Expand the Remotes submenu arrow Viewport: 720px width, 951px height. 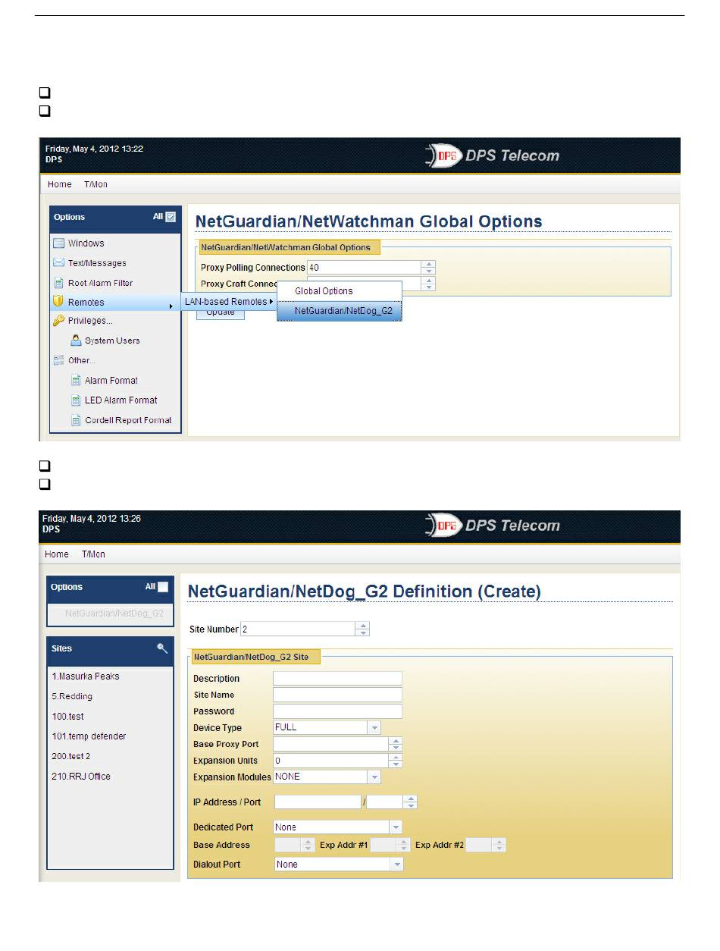click(171, 306)
